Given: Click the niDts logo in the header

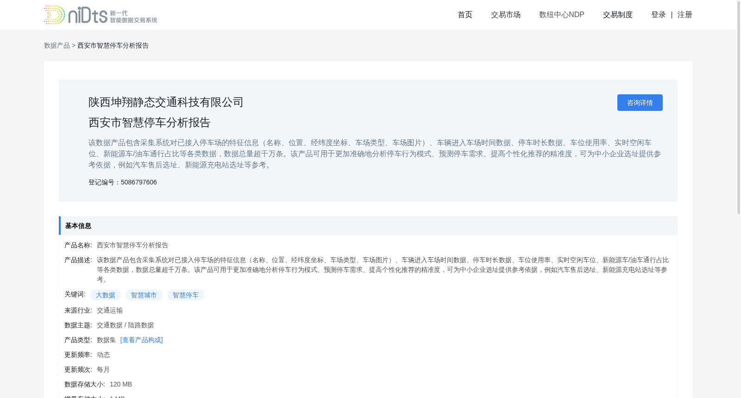Looking at the screenshot, I should (100, 15).
